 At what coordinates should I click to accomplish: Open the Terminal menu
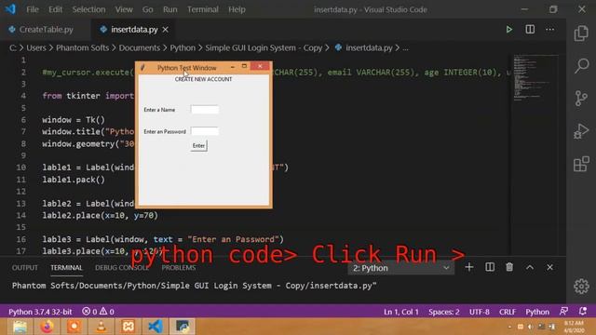pyautogui.click(x=203, y=9)
